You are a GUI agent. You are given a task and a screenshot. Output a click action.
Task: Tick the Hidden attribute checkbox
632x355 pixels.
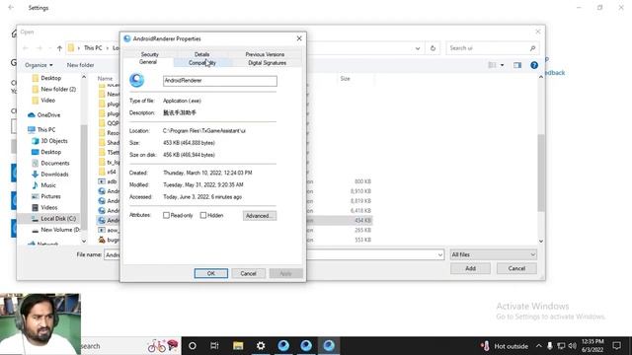click(x=203, y=215)
